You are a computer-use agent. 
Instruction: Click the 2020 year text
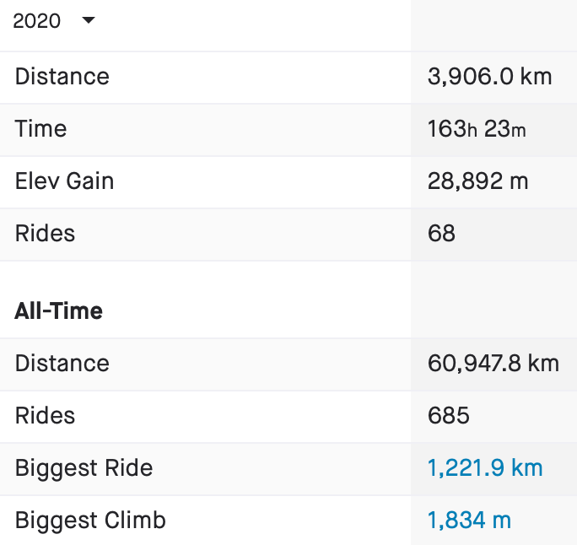tap(37, 21)
